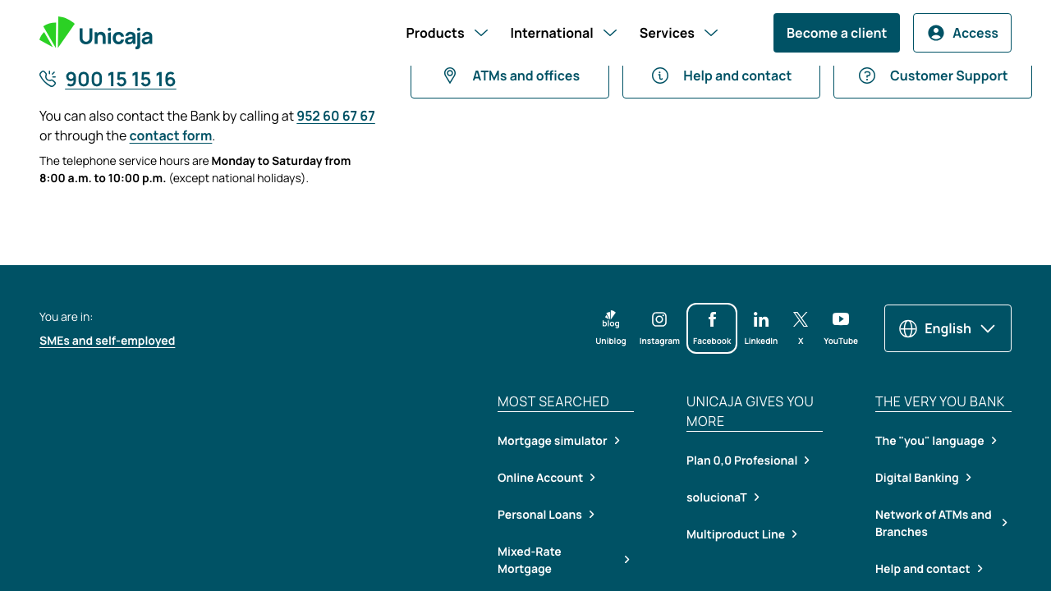
Task: Click the user avatar icon in Access
Action: (936, 33)
